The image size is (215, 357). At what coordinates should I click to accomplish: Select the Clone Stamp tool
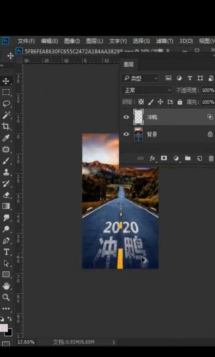6,172
